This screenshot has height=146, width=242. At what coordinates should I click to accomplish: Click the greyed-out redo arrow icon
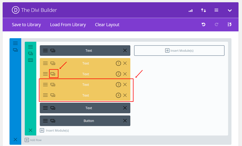point(216,24)
